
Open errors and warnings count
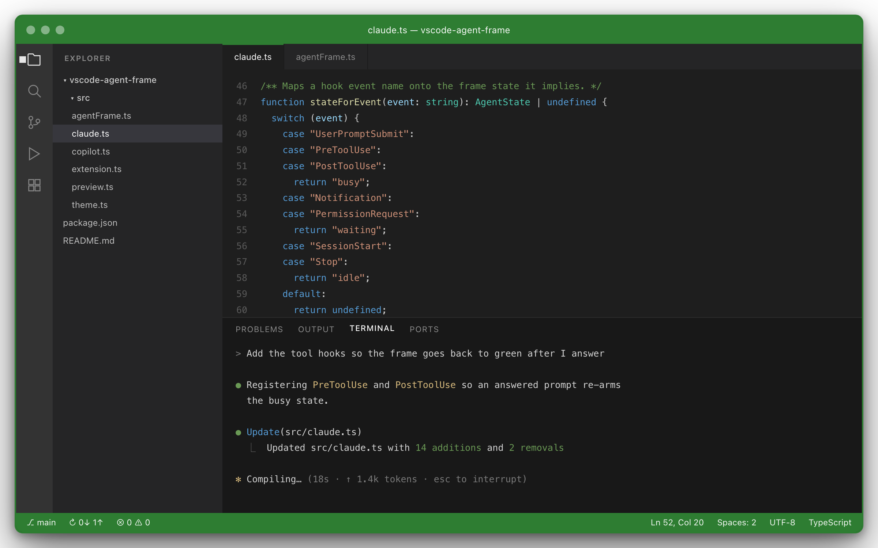coord(134,522)
